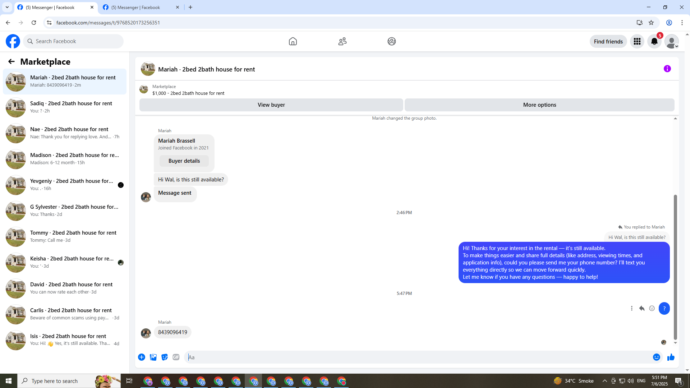
Task: Open the G Sylvester conversation
Action: (65, 211)
